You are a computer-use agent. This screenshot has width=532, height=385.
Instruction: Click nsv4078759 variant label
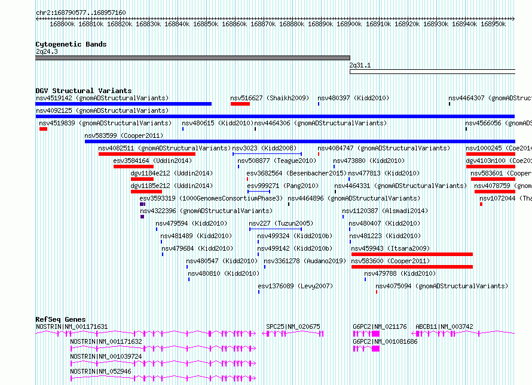point(503,186)
